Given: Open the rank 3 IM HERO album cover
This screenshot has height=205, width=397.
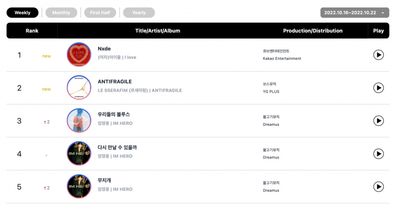Looking at the screenshot, I should pos(79,120).
